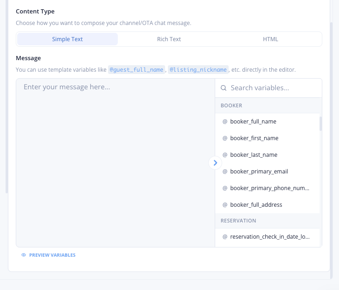
Task: Insert the booker_primary_email variable
Action: tap(268, 172)
